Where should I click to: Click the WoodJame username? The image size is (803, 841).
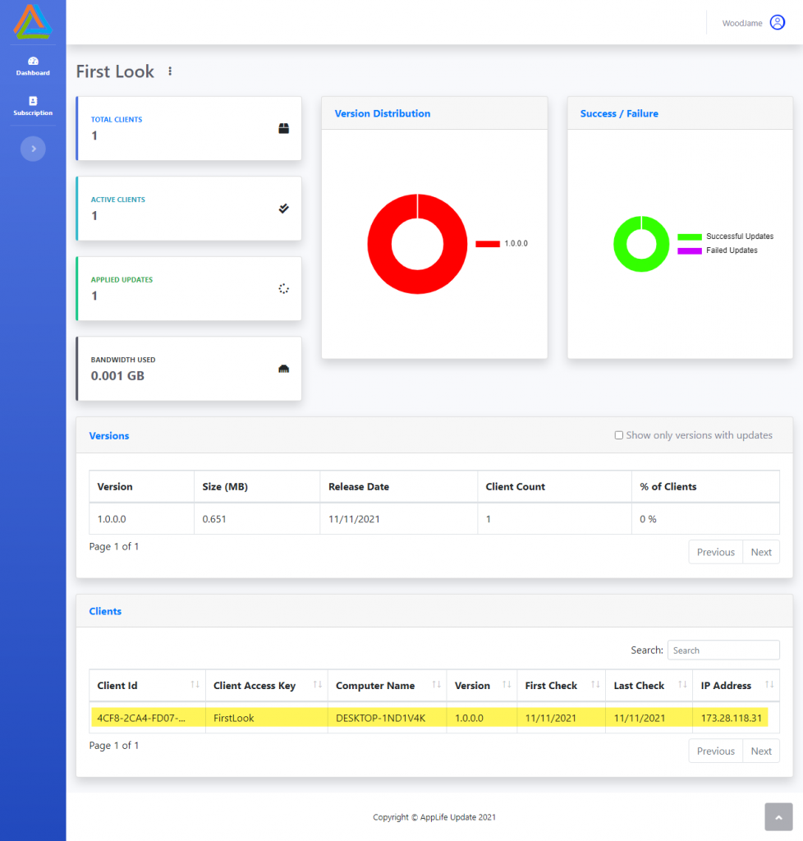tap(742, 23)
